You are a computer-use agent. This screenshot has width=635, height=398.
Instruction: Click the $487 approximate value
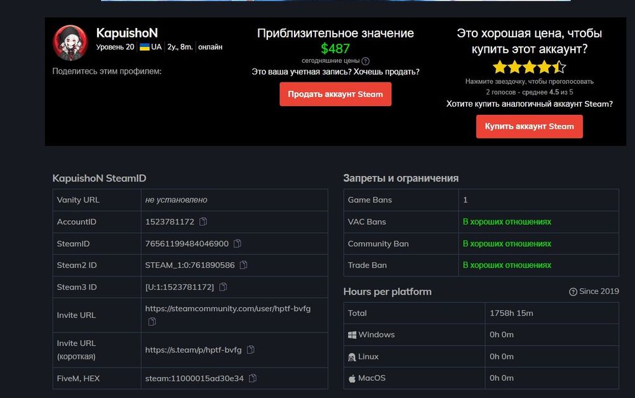335,49
